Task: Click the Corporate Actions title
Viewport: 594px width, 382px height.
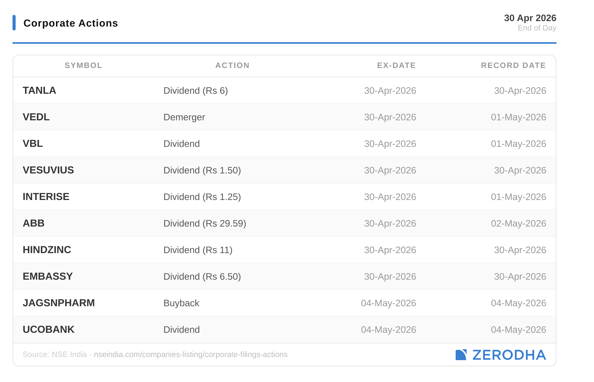Action: click(71, 23)
